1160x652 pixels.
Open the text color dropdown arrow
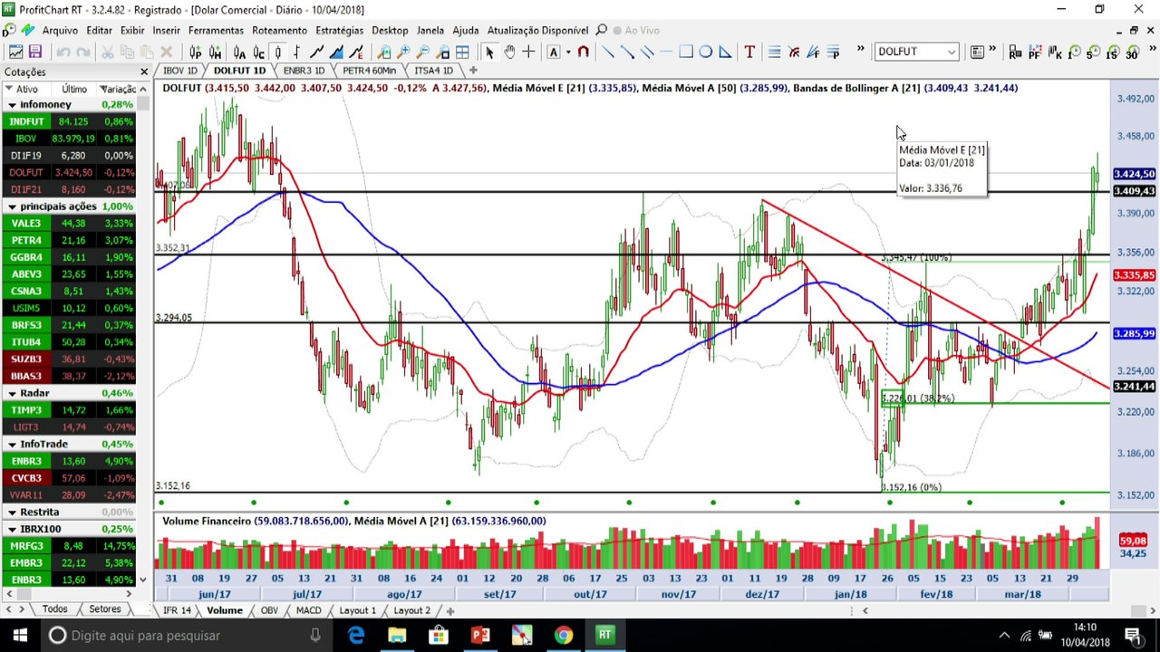pyautogui.click(x=567, y=52)
